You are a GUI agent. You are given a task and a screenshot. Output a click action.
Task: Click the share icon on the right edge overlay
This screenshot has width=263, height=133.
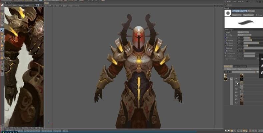point(262,59)
